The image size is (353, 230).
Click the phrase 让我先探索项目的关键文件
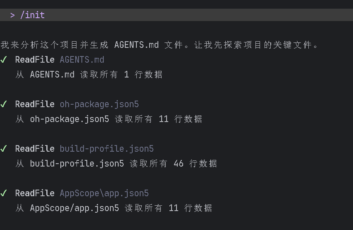(x=253, y=45)
